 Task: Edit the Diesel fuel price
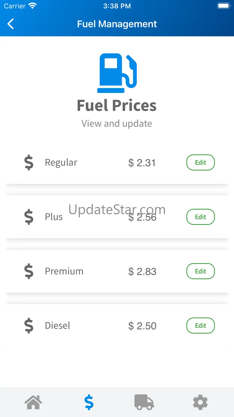(x=200, y=326)
